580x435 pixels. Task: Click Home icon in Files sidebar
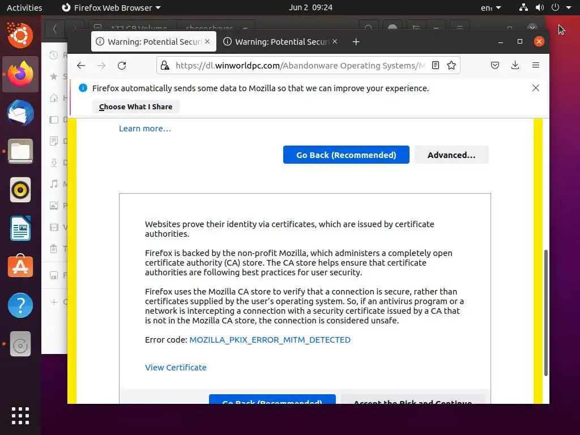click(x=54, y=98)
